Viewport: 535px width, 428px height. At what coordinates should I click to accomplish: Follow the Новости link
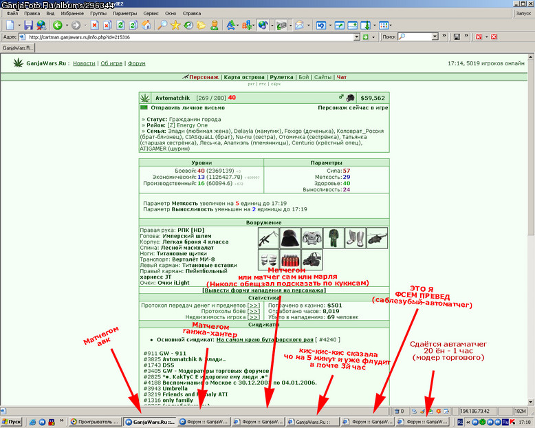(x=84, y=63)
